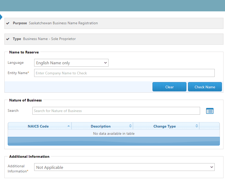Click the Description column header
225x182 pixels.
(102, 126)
